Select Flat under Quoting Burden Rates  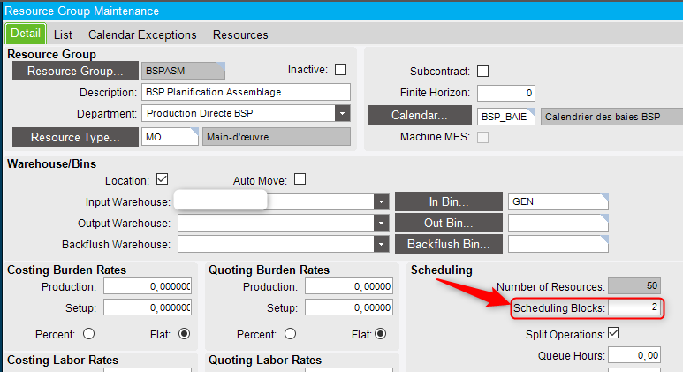click(380, 334)
